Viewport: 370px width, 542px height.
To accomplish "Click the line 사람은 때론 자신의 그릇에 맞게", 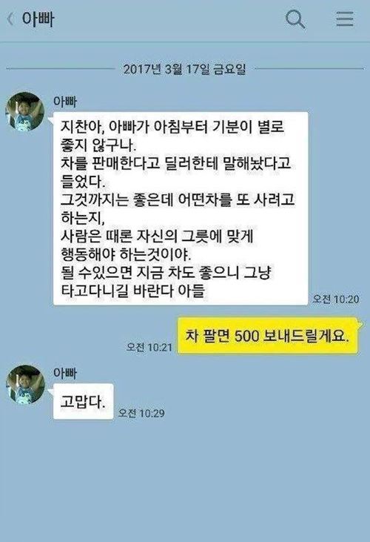I will [157, 236].
